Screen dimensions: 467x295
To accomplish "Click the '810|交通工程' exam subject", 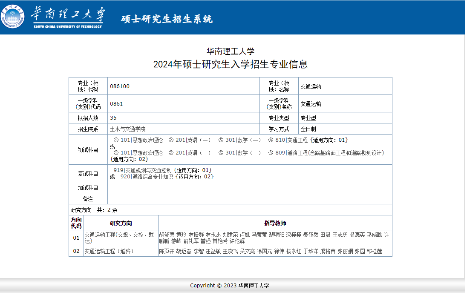I will point(291,140).
